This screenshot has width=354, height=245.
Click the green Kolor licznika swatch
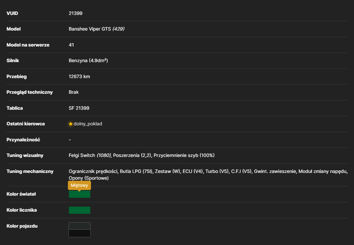[80, 210]
